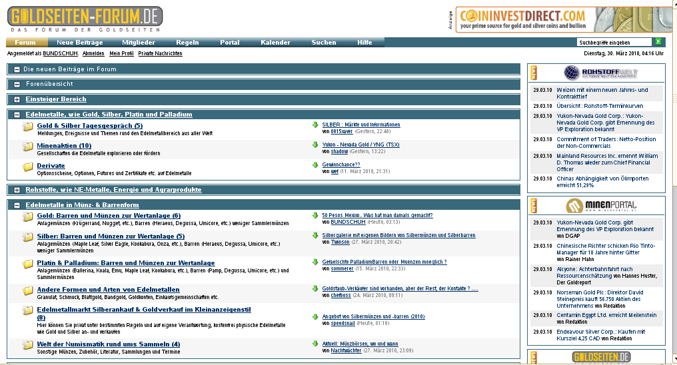Screen dimensions: 677x365
Task: Go to latest post arrow for Gefaelschte PalladiumBarren
Action: tap(315, 262)
